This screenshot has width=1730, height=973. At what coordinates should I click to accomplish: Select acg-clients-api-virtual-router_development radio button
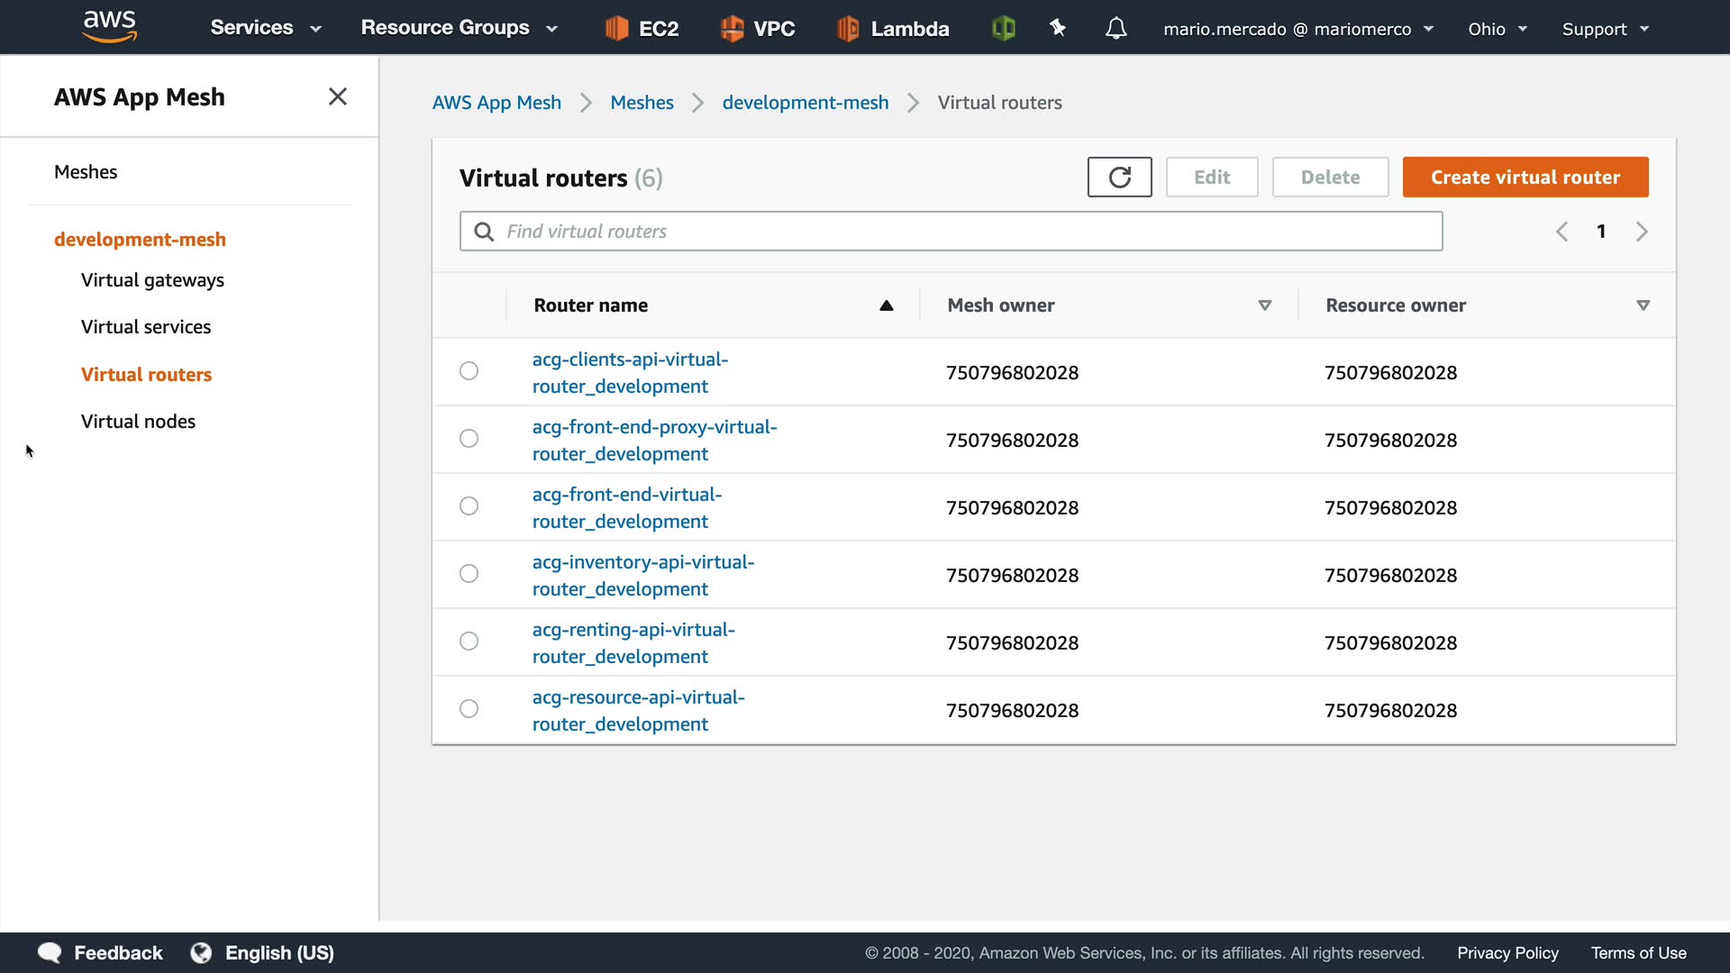(x=469, y=371)
